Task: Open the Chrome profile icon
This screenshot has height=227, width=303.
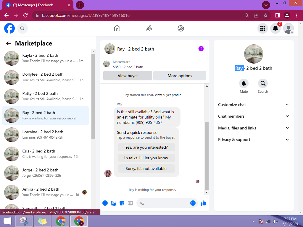Action: pyautogui.click(x=287, y=15)
